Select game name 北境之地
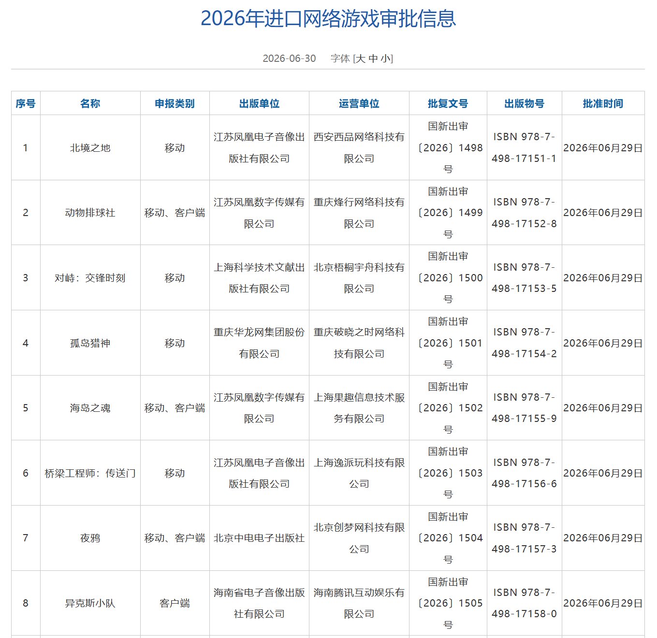Screen dimensions: 657x638 pos(90,148)
